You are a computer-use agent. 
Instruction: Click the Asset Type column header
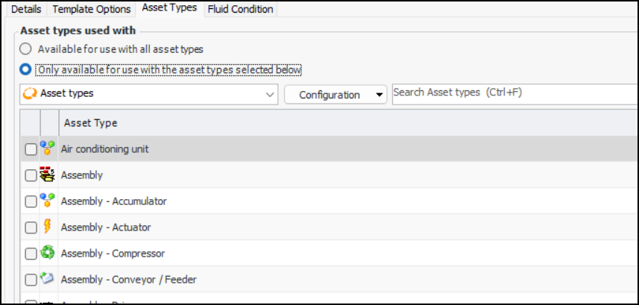[90, 123]
